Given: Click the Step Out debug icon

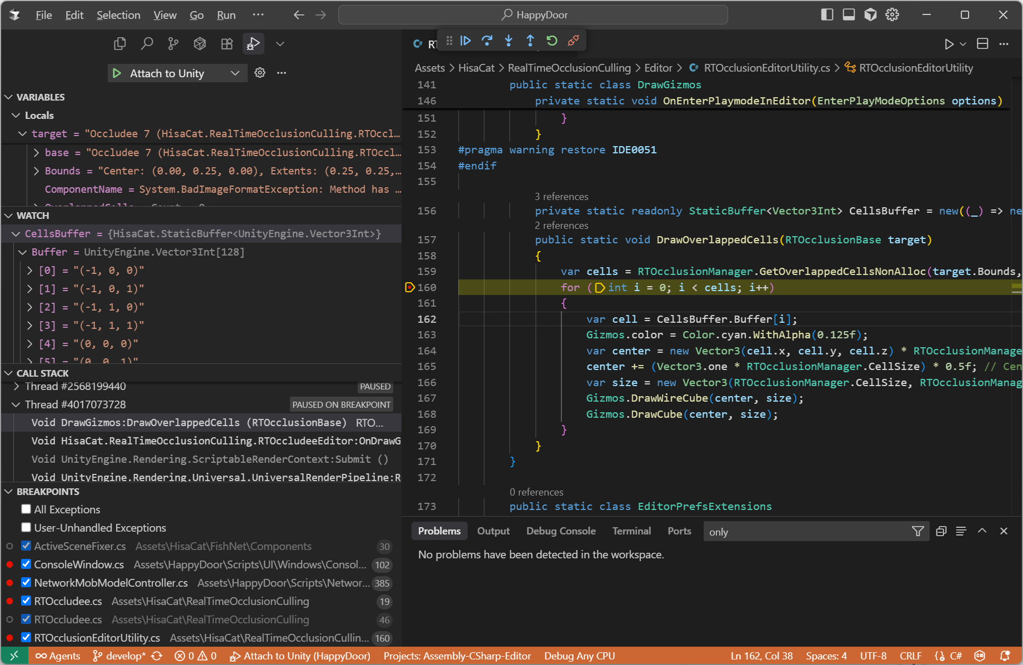Looking at the screenshot, I should 530,41.
